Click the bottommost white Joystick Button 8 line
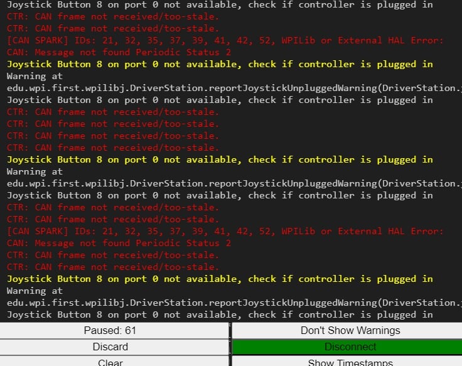 220,315
